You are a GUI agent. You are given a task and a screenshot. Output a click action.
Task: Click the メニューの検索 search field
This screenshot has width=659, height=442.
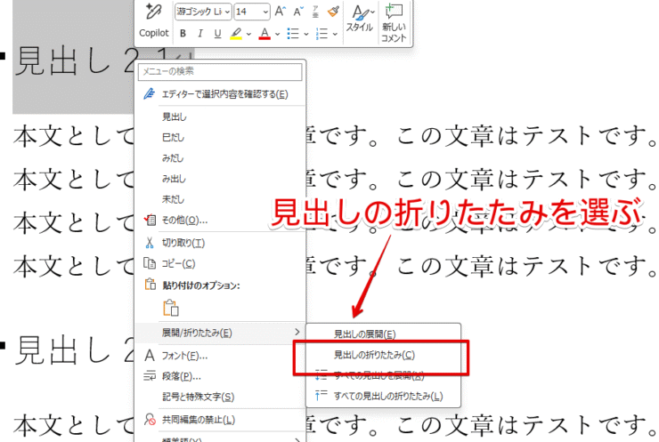220,72
